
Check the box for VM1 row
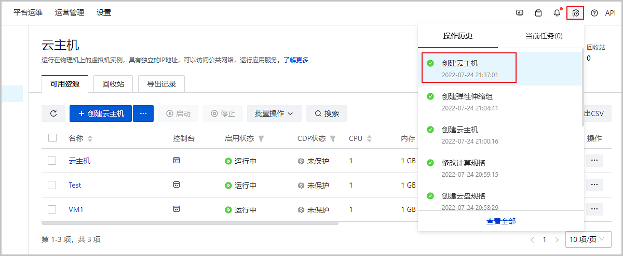click(x=52, y=209)
